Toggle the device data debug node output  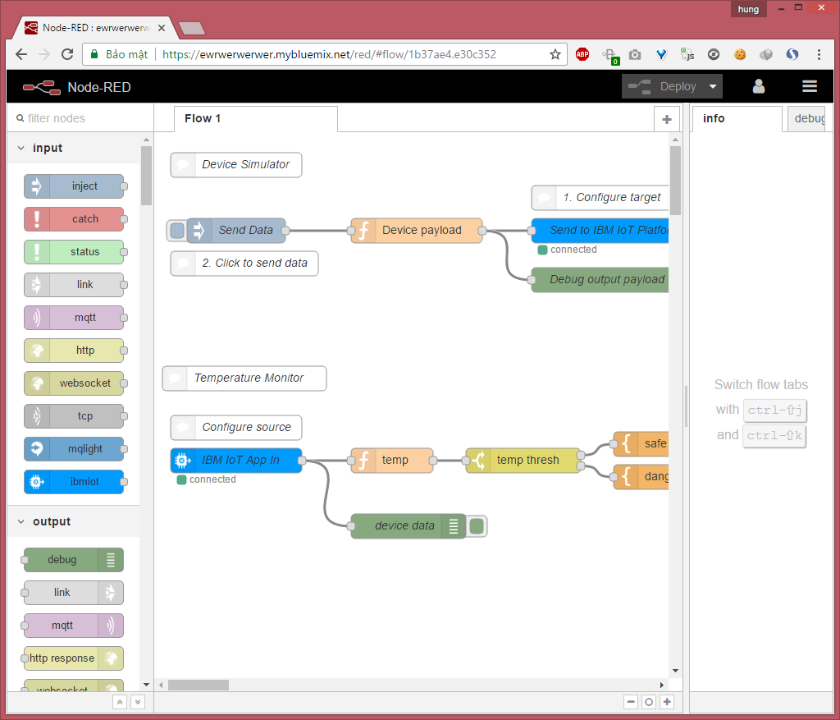477,526
